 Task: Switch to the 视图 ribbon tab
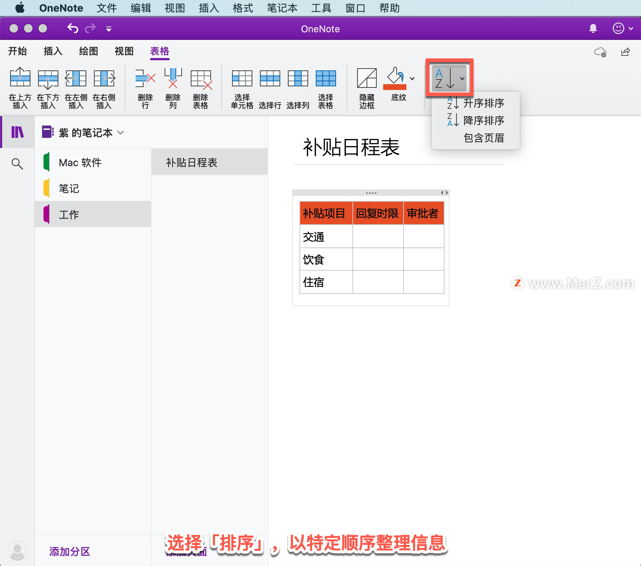click(x=124, y=51)
